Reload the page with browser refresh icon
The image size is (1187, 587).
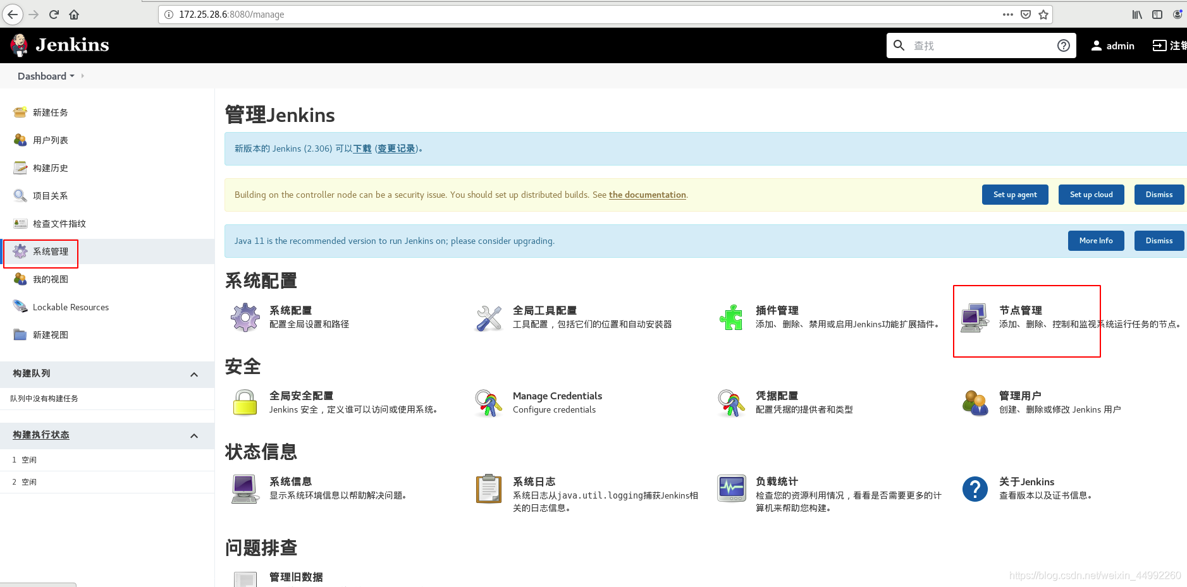pos(54,15)
